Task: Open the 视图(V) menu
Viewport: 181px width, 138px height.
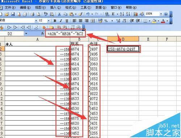Action: 40,8
